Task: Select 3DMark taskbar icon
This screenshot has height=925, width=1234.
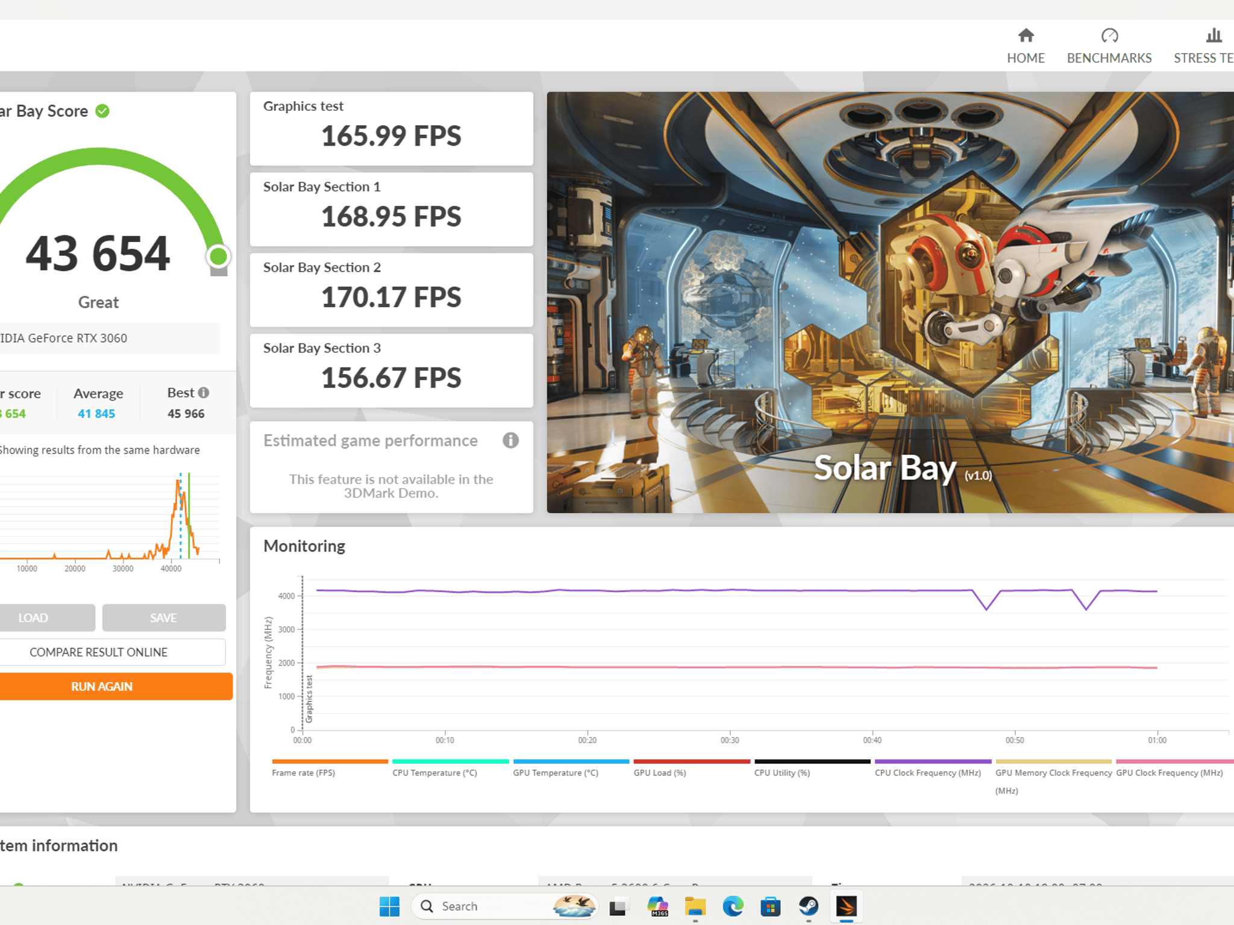Action: click(847, 906)
